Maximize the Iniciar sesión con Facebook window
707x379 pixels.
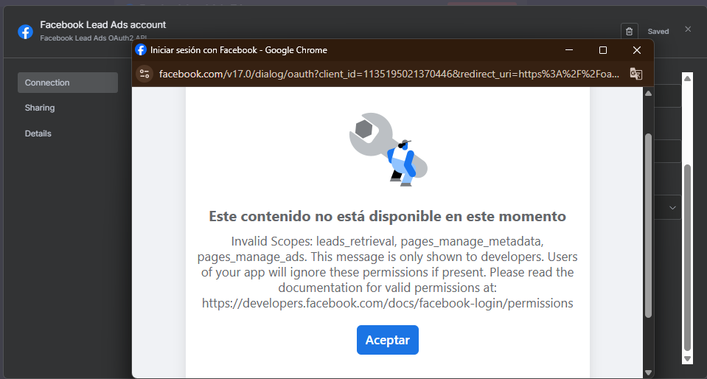603,50
